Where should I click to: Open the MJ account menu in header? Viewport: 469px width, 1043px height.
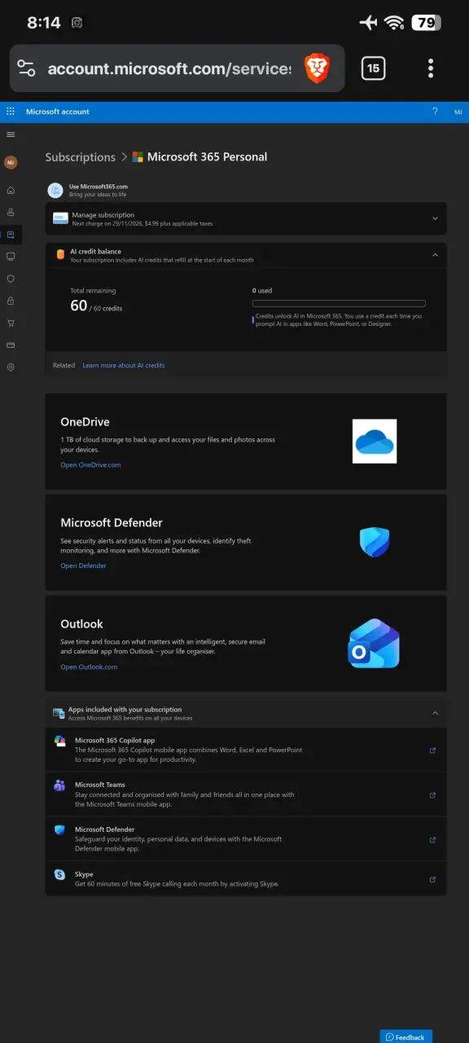458,112
